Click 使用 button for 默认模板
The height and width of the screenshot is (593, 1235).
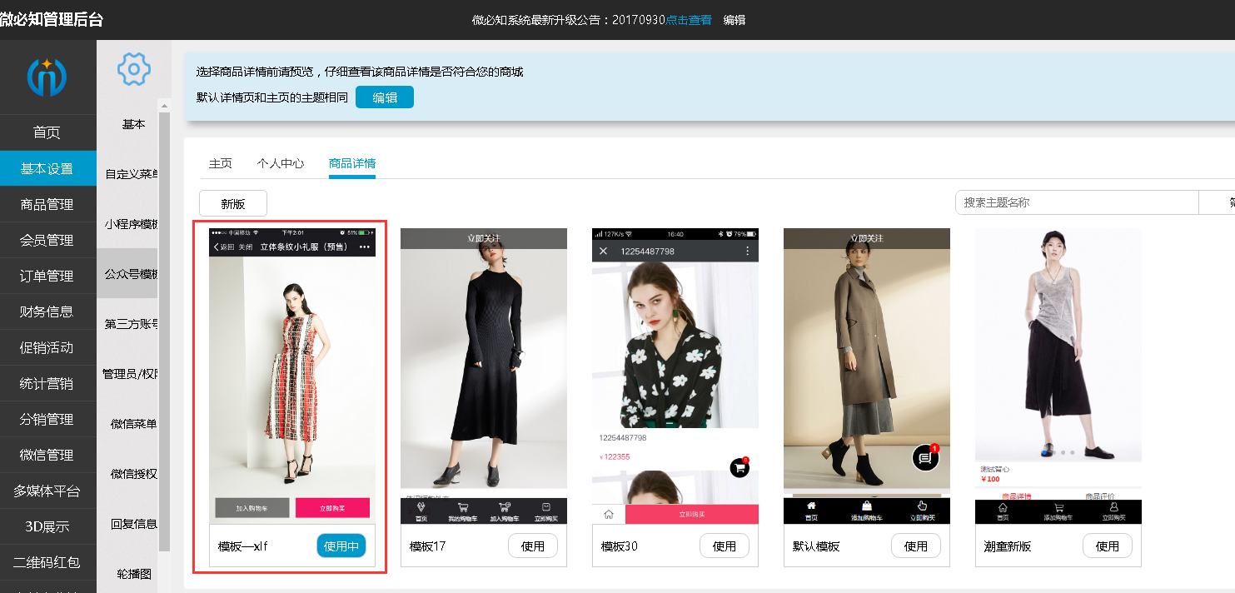point(916,546)
